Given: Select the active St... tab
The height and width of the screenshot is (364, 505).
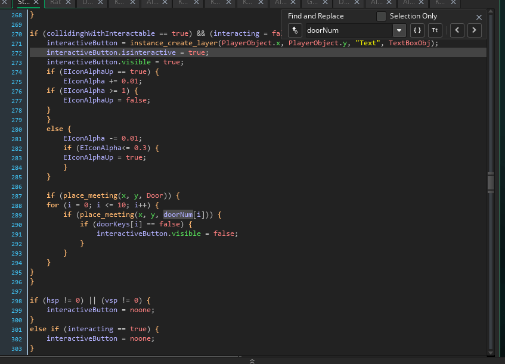Looking at the screenshot, I should [x=23, y=3].
